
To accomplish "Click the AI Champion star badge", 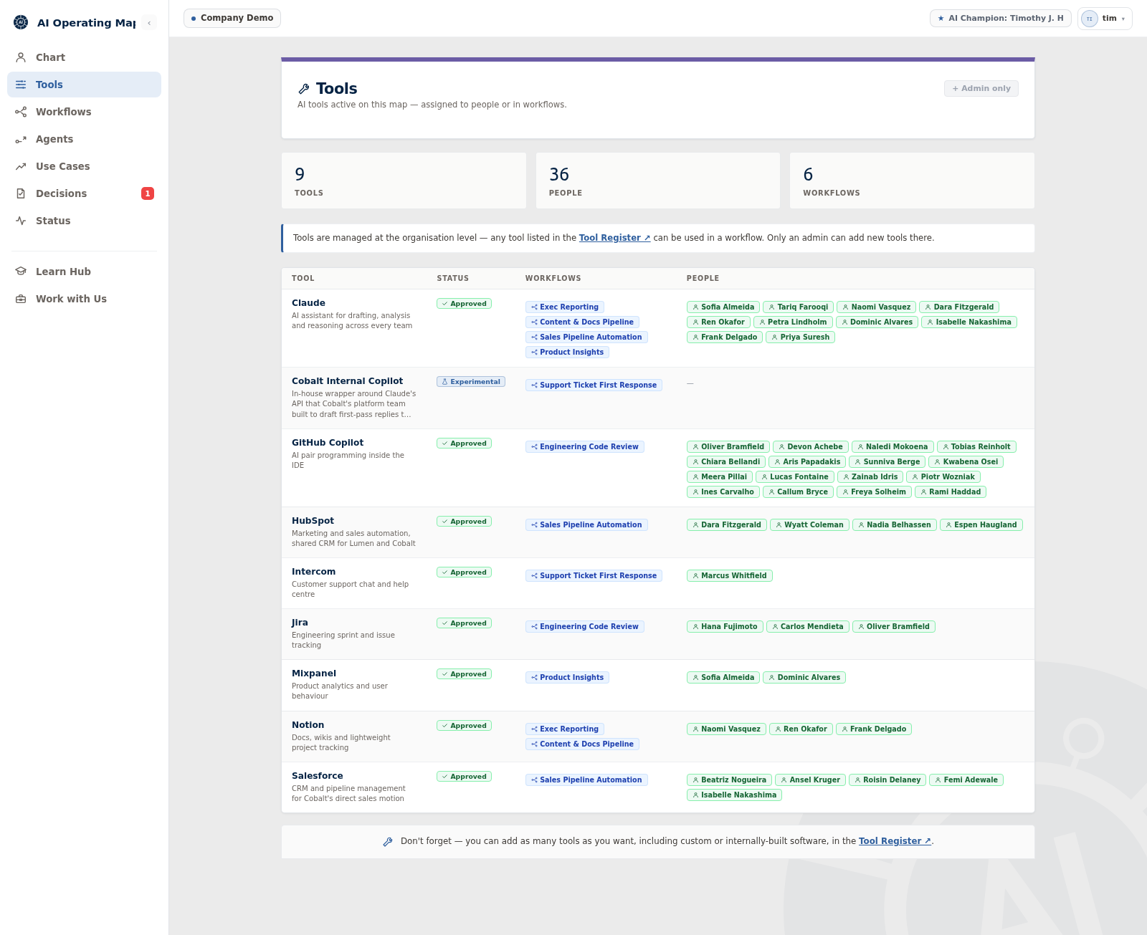I will click(x=1000, y=18).
